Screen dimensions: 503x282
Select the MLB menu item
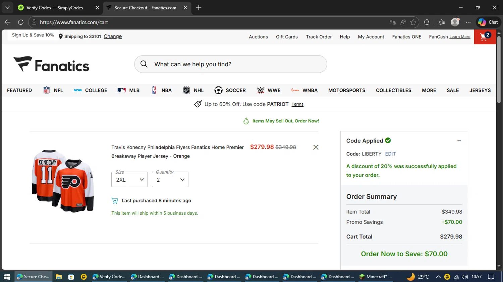128,90
